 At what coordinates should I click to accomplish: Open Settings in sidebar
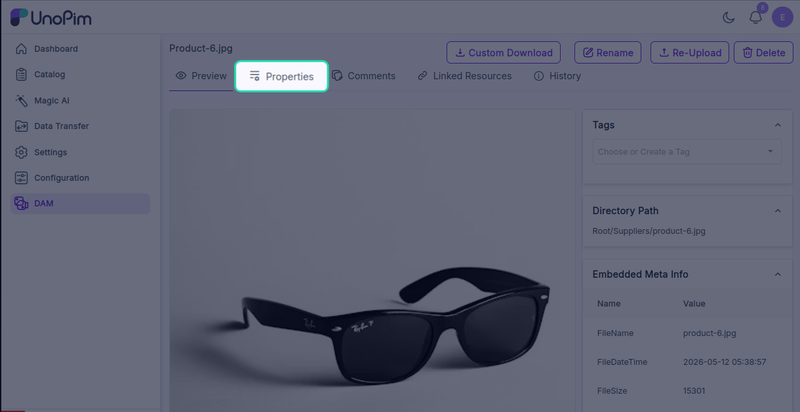coord(80,153)
